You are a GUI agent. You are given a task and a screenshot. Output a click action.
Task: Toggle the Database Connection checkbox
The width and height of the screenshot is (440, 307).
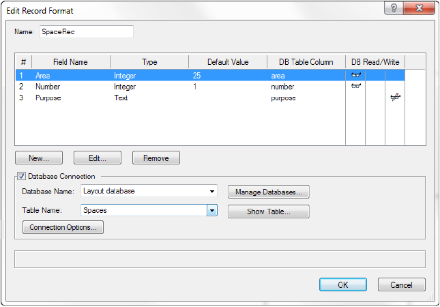pyautogui.click(x=21, y=177)
